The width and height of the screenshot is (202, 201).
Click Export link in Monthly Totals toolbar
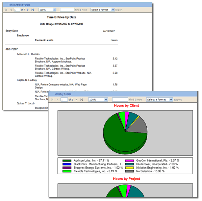click(178, 100)
